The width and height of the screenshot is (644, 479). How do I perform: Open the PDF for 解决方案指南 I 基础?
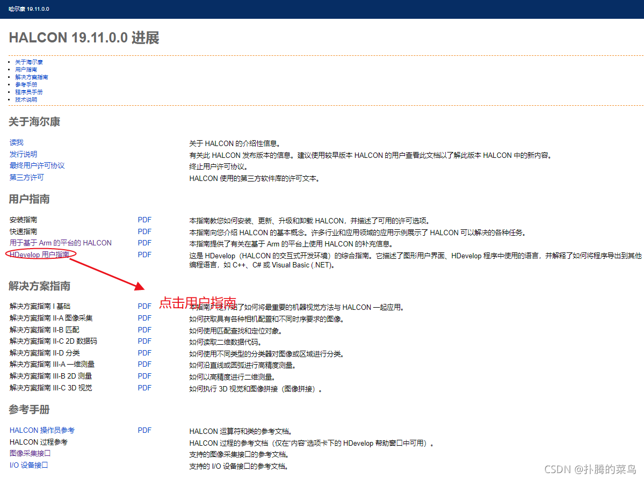pyautogui.click(x=144, y=306)
